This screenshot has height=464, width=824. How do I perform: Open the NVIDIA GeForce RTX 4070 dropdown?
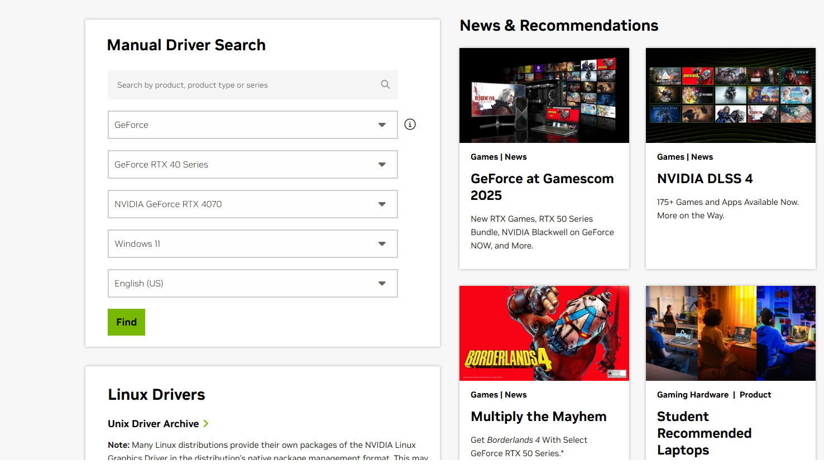coord(252,204)
